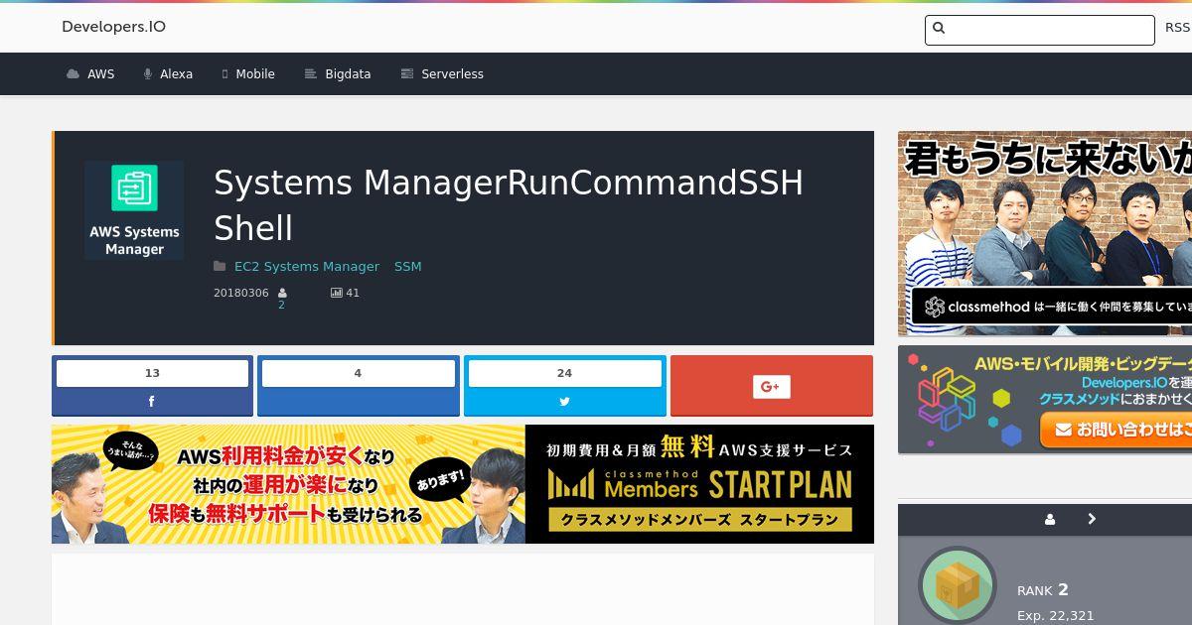Open the EC2 Systems Manager category link

(307, 266)
